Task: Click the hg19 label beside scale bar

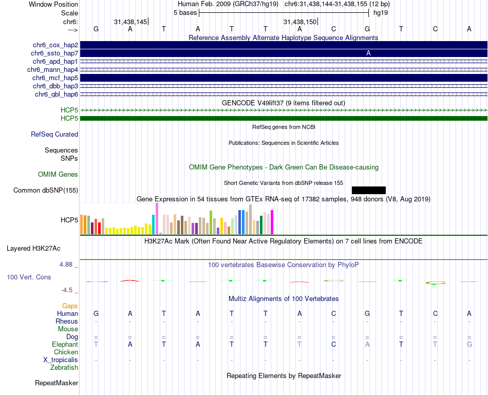Action: coord(381,13)
